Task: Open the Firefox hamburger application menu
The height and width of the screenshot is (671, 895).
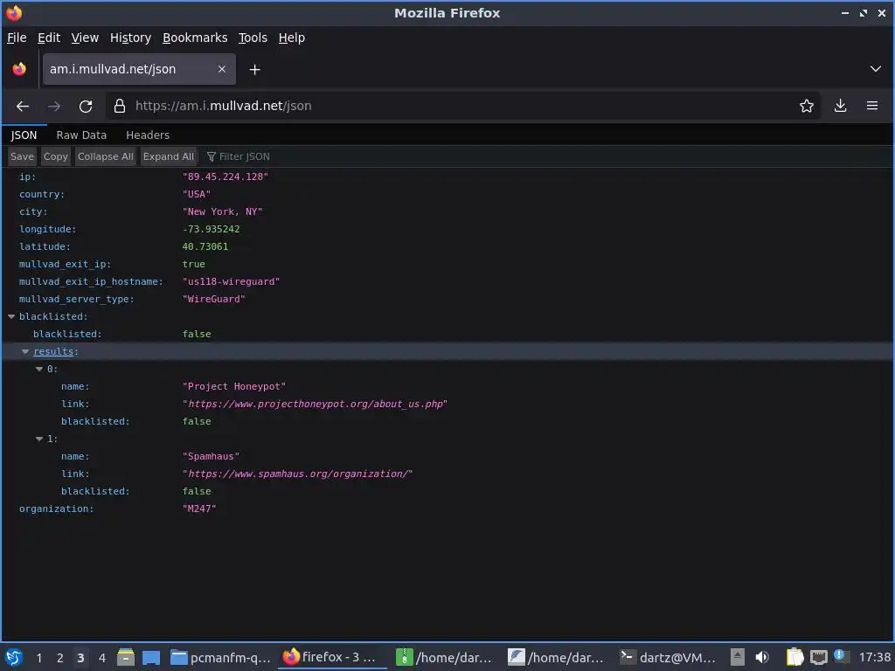Action: [x=871, y=106]
